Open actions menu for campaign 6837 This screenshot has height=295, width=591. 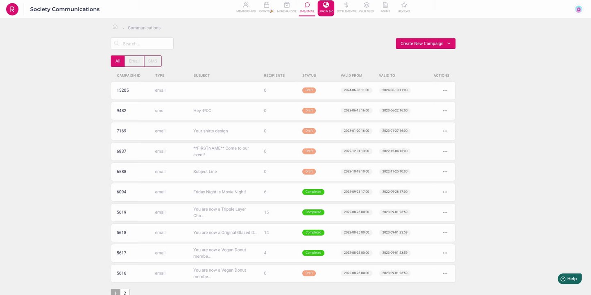pyautogui.click(x=445, y=152)
